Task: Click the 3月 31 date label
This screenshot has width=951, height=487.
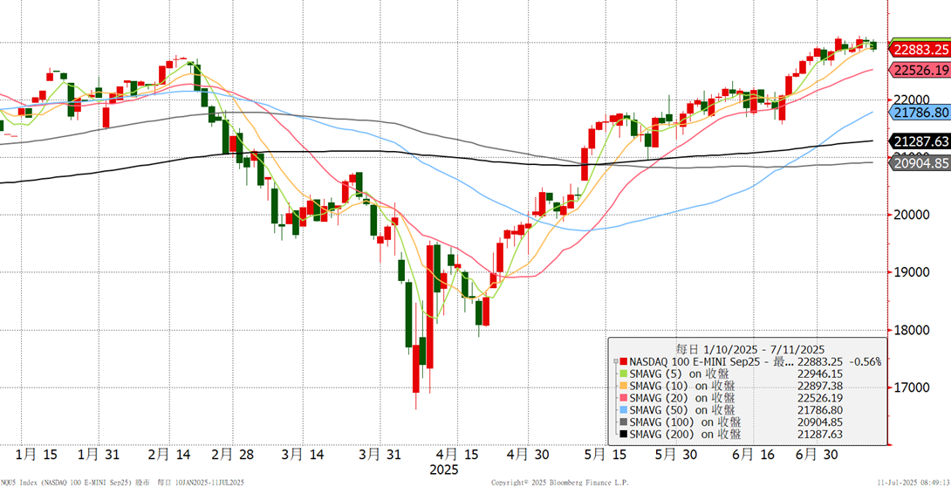Action: pos(380,454)
